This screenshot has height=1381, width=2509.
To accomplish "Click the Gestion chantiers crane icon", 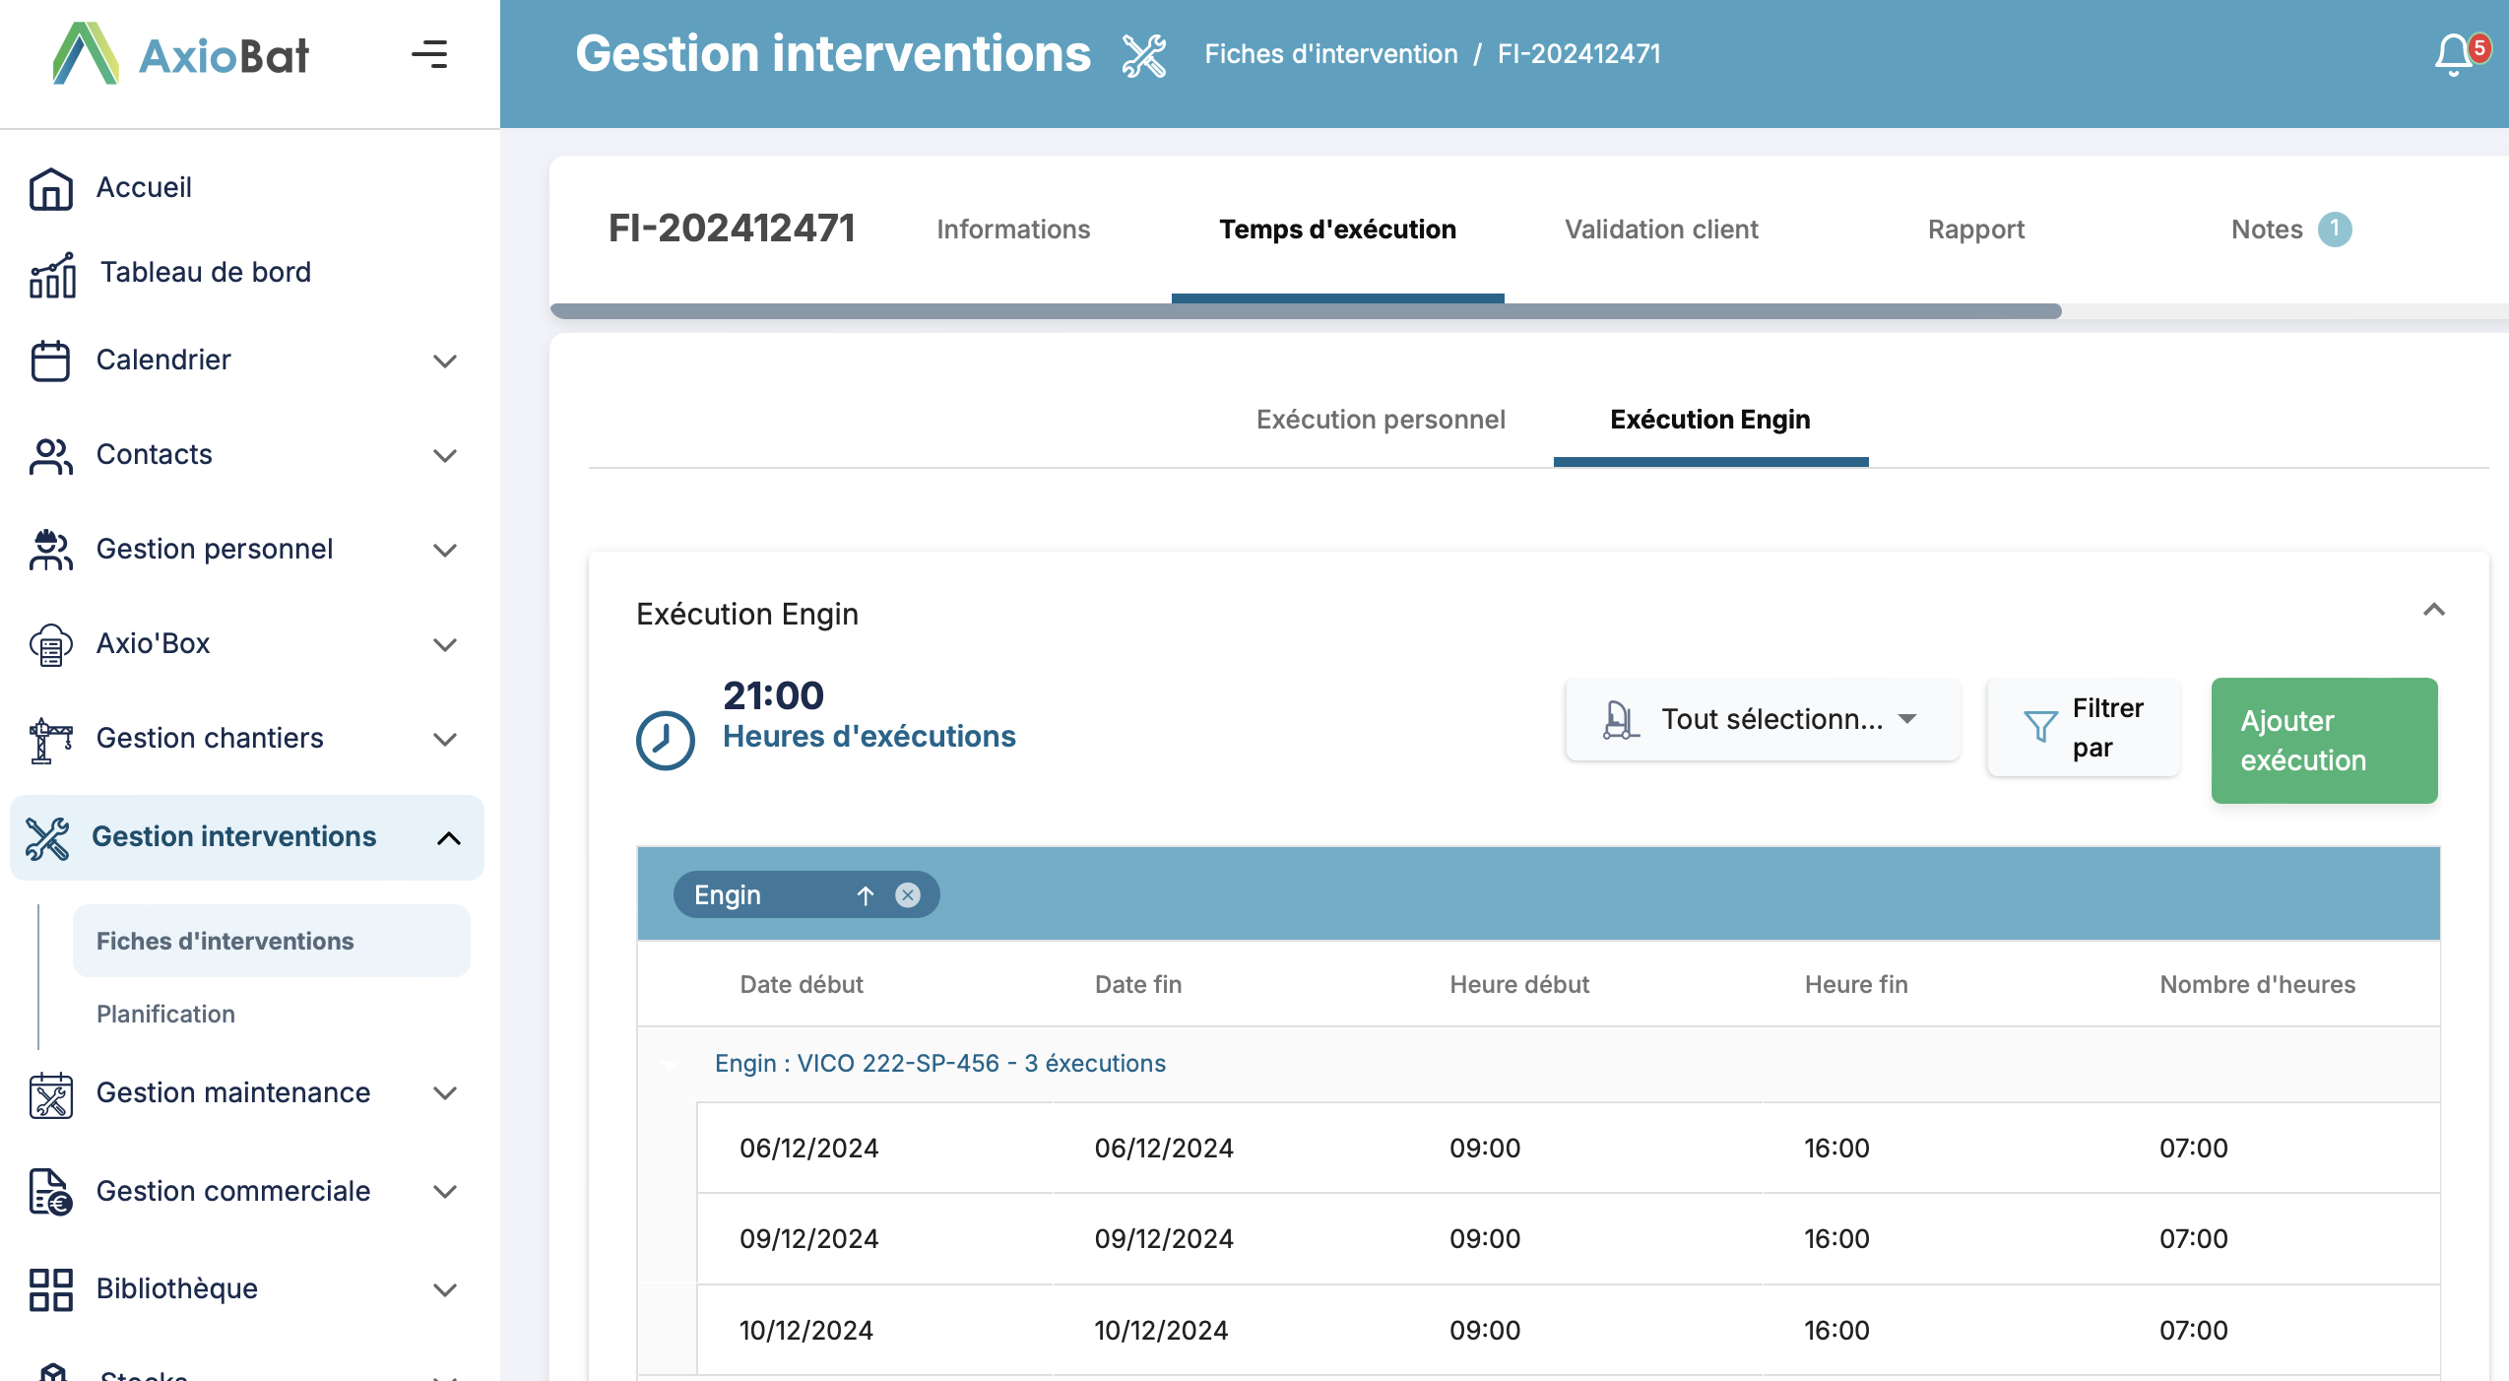I will click(51, 739).
